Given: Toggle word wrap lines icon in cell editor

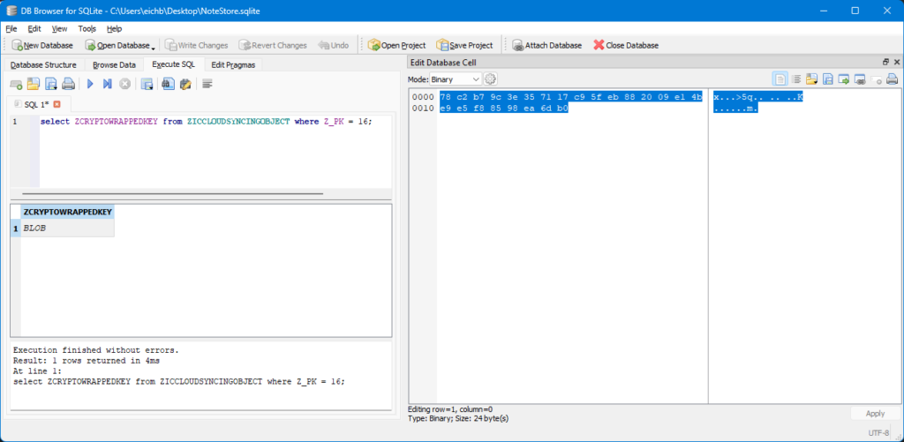Looking at the screenshot, I should (796, 79).
